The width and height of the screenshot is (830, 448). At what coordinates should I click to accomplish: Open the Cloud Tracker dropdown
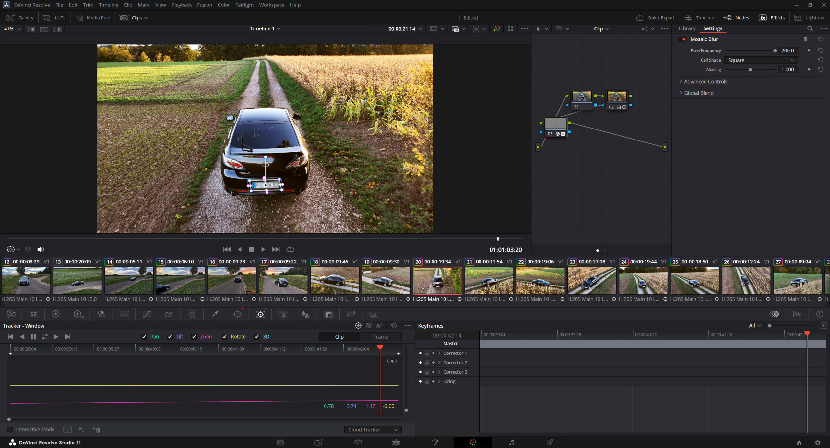[373, 430]
